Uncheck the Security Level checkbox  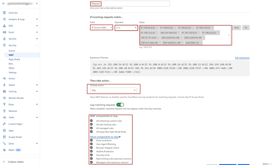coord(91,155)
